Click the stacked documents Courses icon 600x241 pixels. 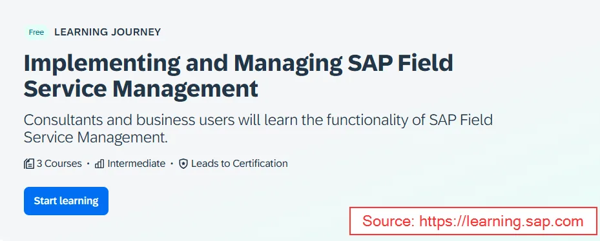pos(29,164)
